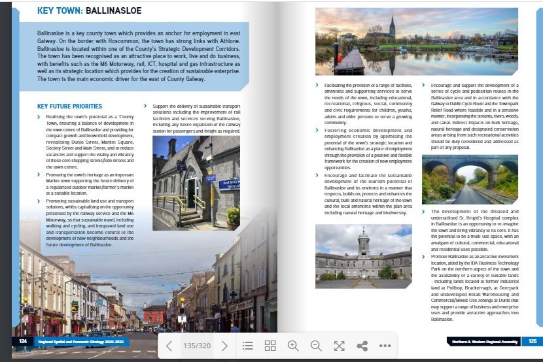Screen dimensions: 543x362
Task: Toggle fullscreen view
Action: (339, 346)
